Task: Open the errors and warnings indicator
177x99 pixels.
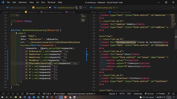Action: coord(47,94)
